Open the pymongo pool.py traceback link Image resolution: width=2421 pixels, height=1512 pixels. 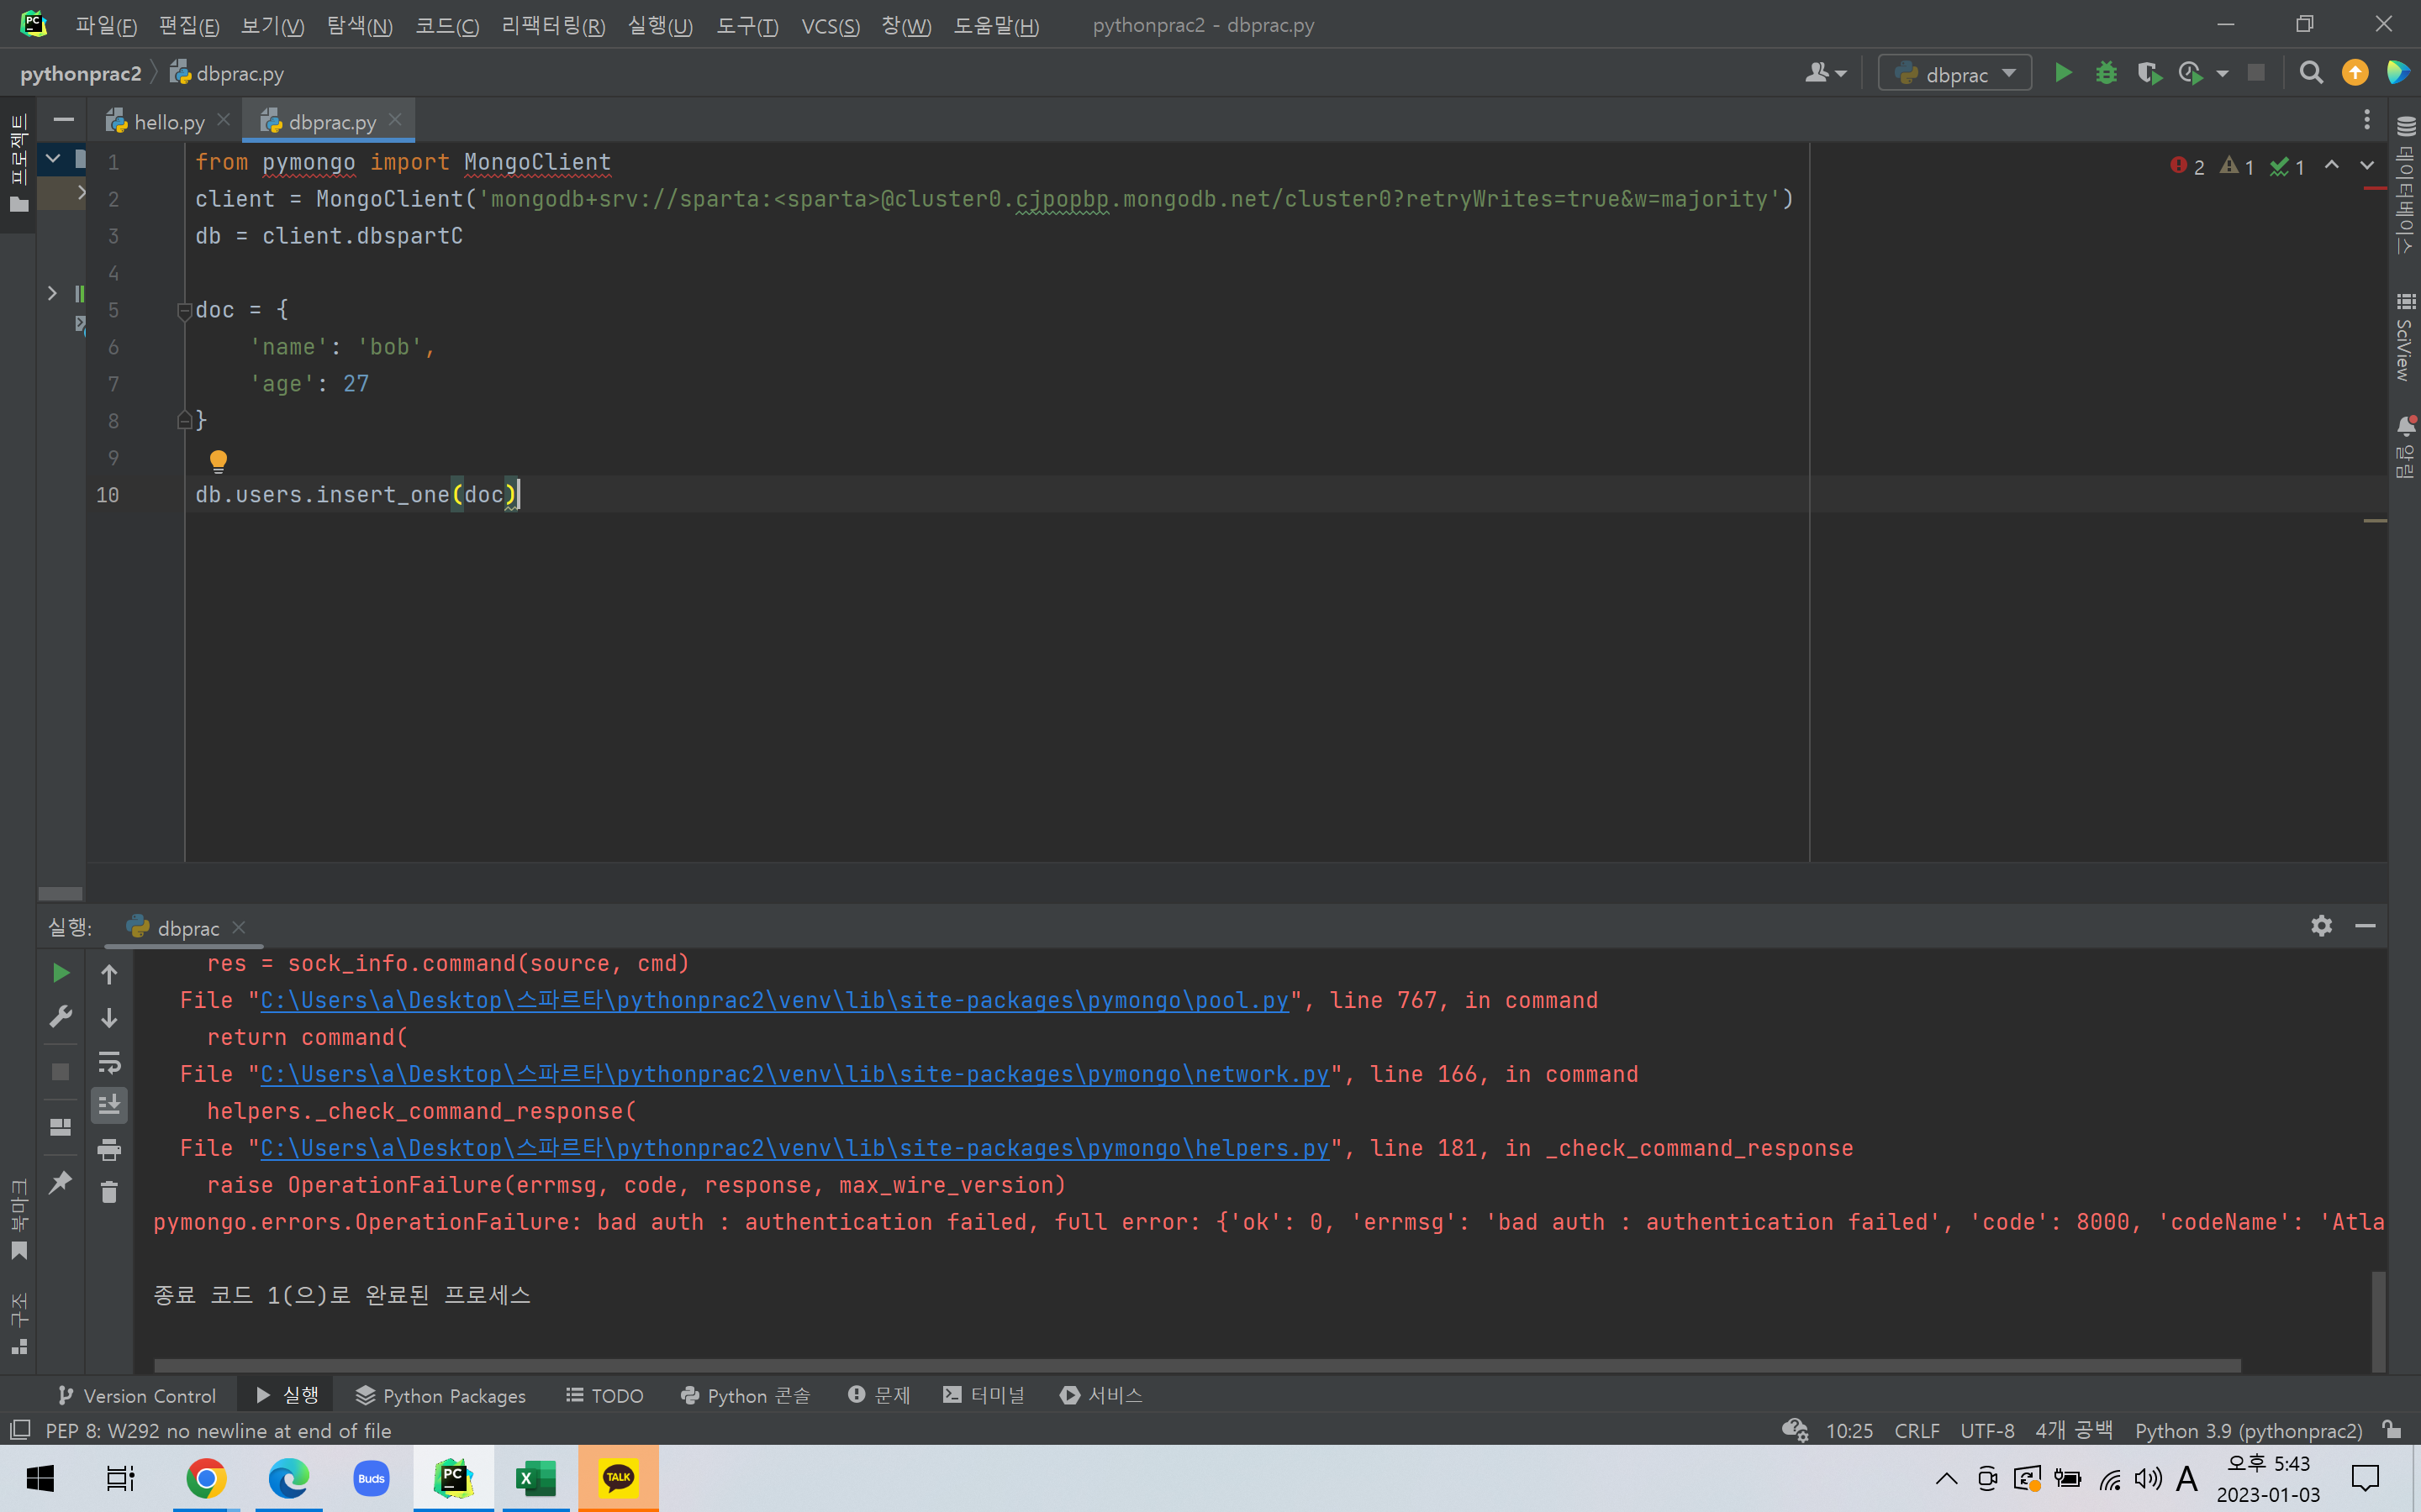[774, 1000]
